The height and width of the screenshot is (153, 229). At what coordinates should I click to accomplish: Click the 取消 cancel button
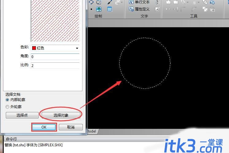click(71, 127)
